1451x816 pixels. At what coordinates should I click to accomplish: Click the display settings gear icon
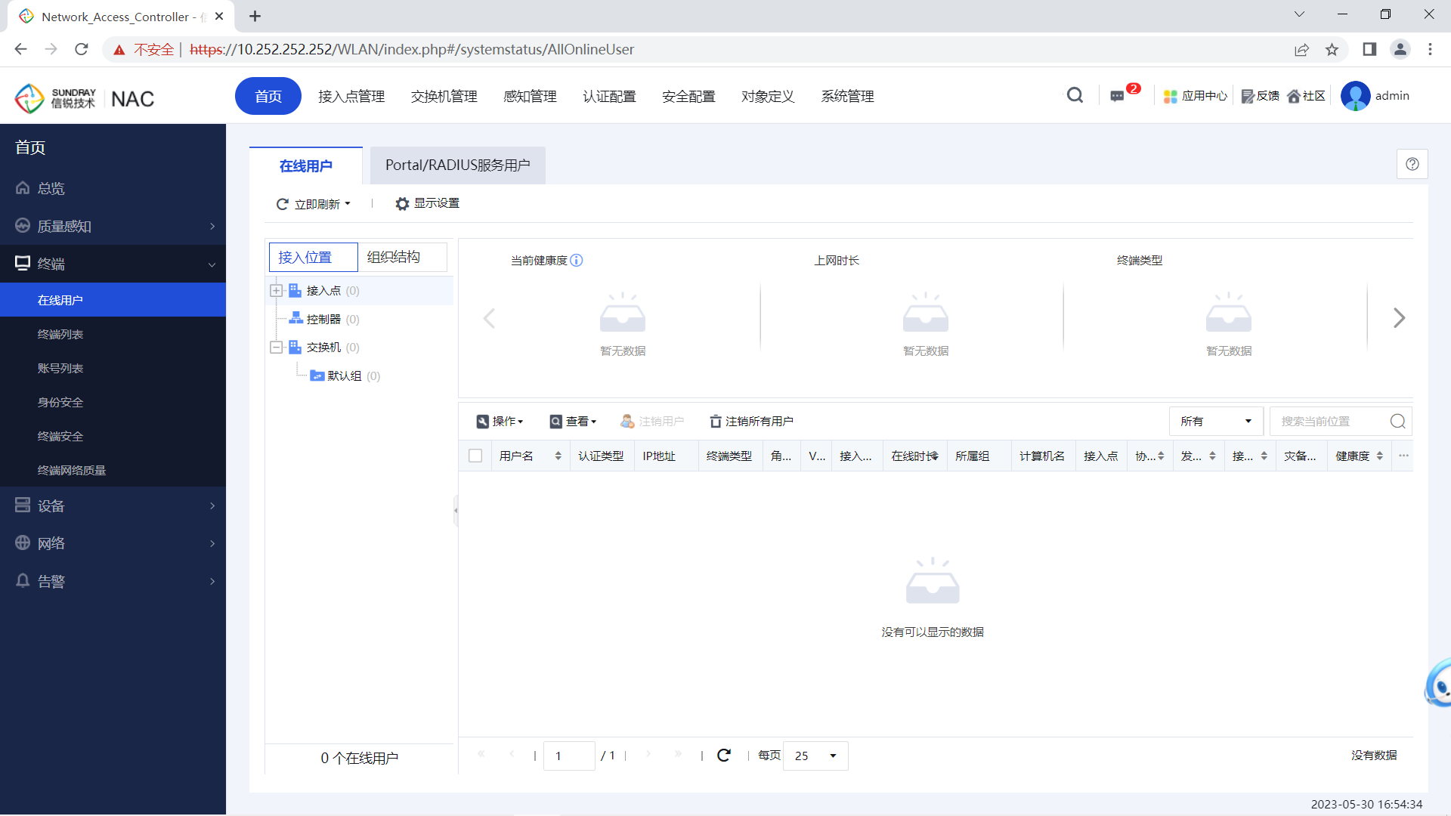[x=403, y=203]
